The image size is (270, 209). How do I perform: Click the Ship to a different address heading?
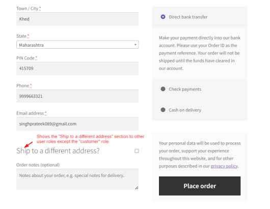point(58,151)
